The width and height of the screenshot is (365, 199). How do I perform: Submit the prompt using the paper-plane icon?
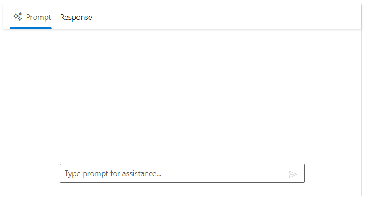pos(293,174)
